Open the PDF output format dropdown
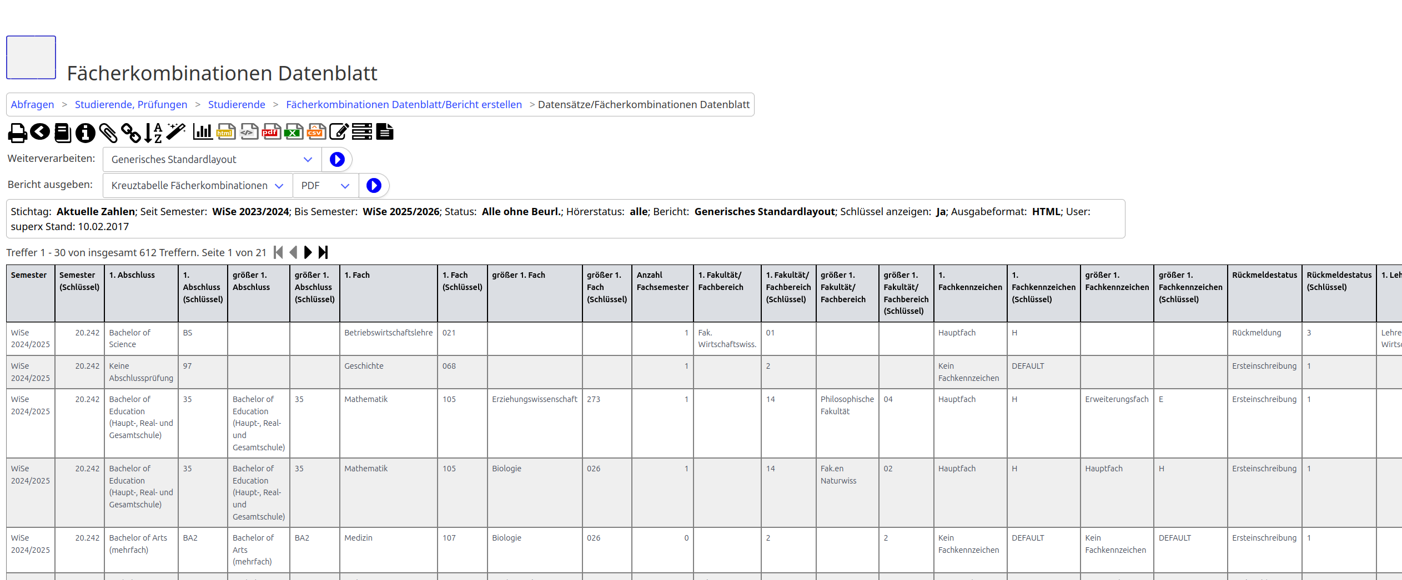The image size is (1402, 580). (x=325, y=186)
